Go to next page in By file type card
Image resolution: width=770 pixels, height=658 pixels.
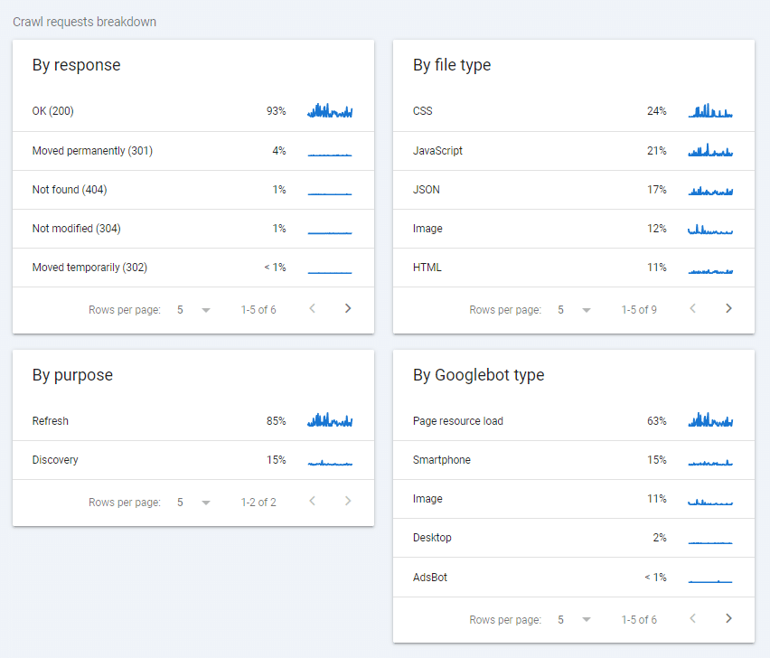pos(728,308)
